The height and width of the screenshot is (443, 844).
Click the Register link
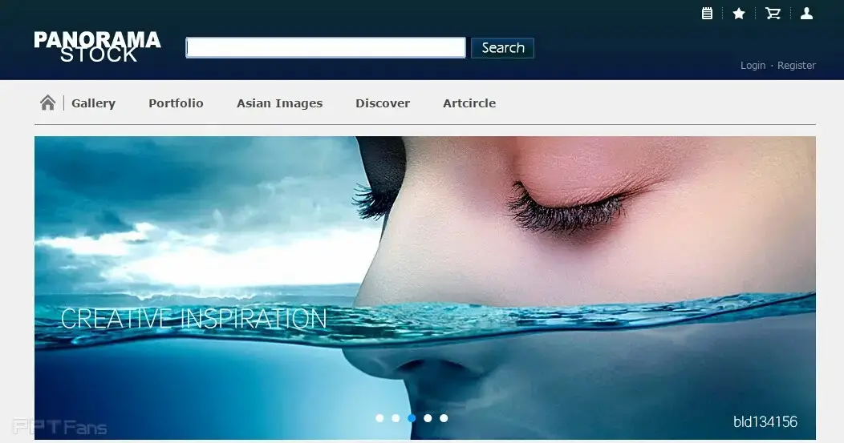(797, 66)
